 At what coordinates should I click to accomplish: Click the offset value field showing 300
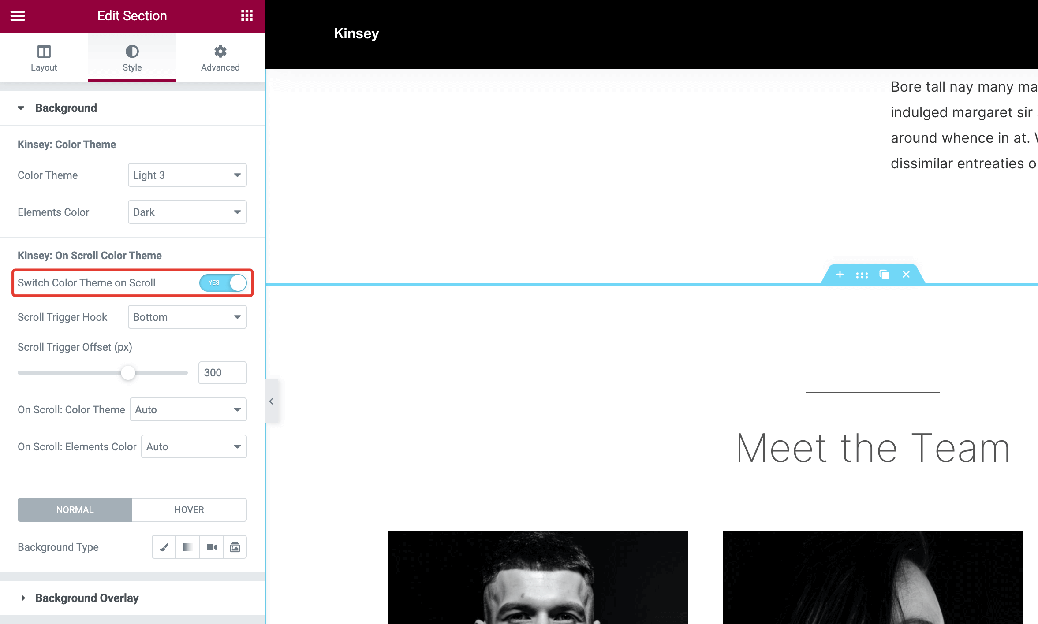pyautogui.click(x=222, y=373)
